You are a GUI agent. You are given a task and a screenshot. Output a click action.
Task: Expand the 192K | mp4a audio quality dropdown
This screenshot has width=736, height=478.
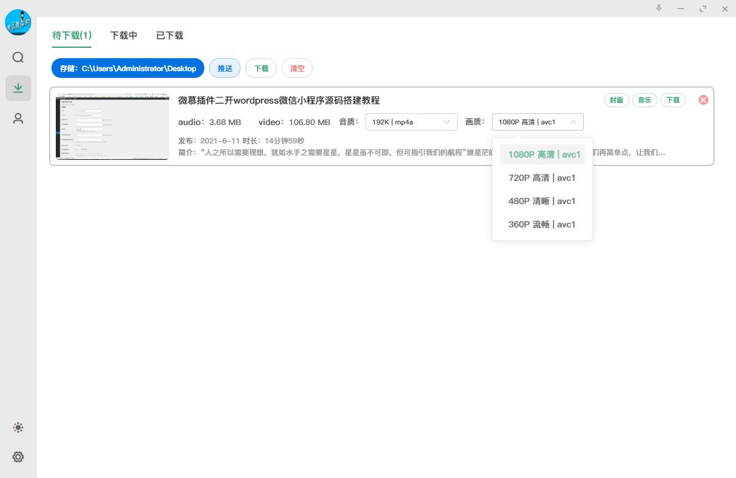coord(411,122)
